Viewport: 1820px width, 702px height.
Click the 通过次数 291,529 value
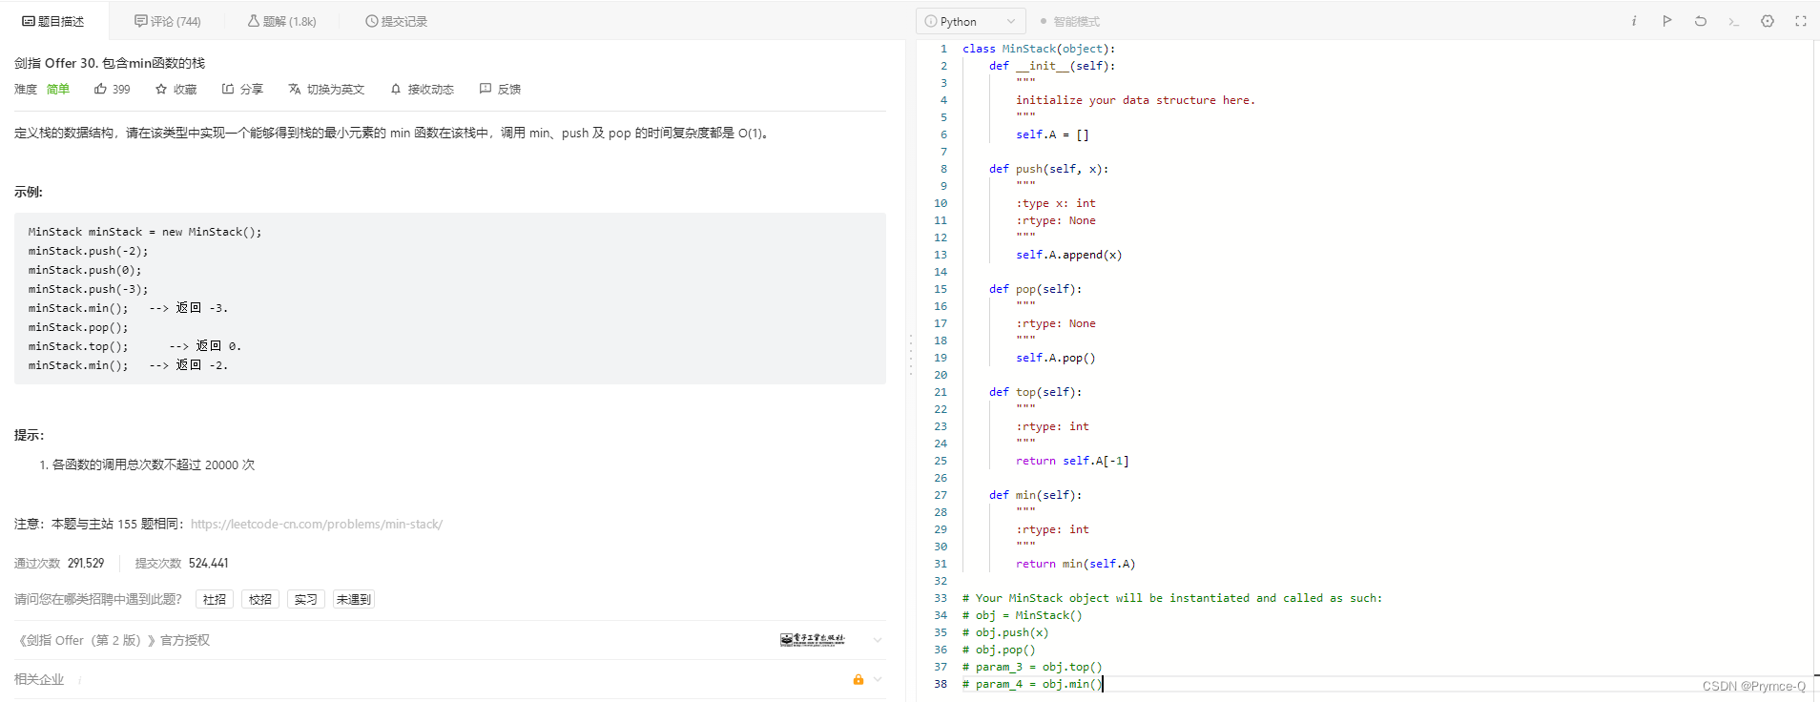tap(86, 563)
